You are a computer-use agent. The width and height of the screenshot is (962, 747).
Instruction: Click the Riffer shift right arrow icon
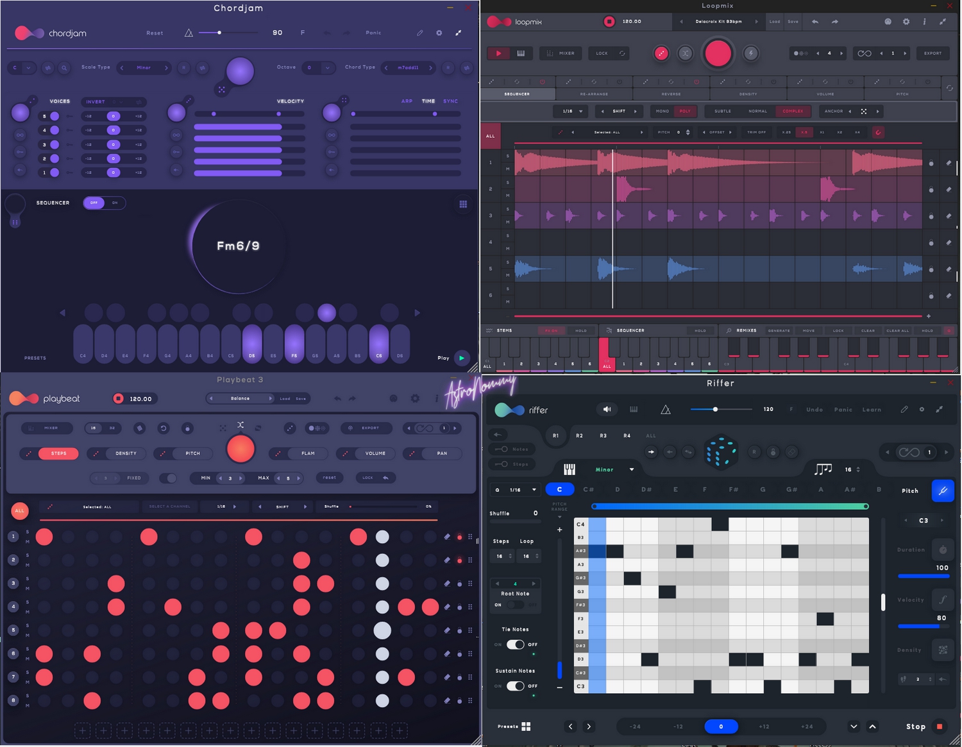point(652,451)
